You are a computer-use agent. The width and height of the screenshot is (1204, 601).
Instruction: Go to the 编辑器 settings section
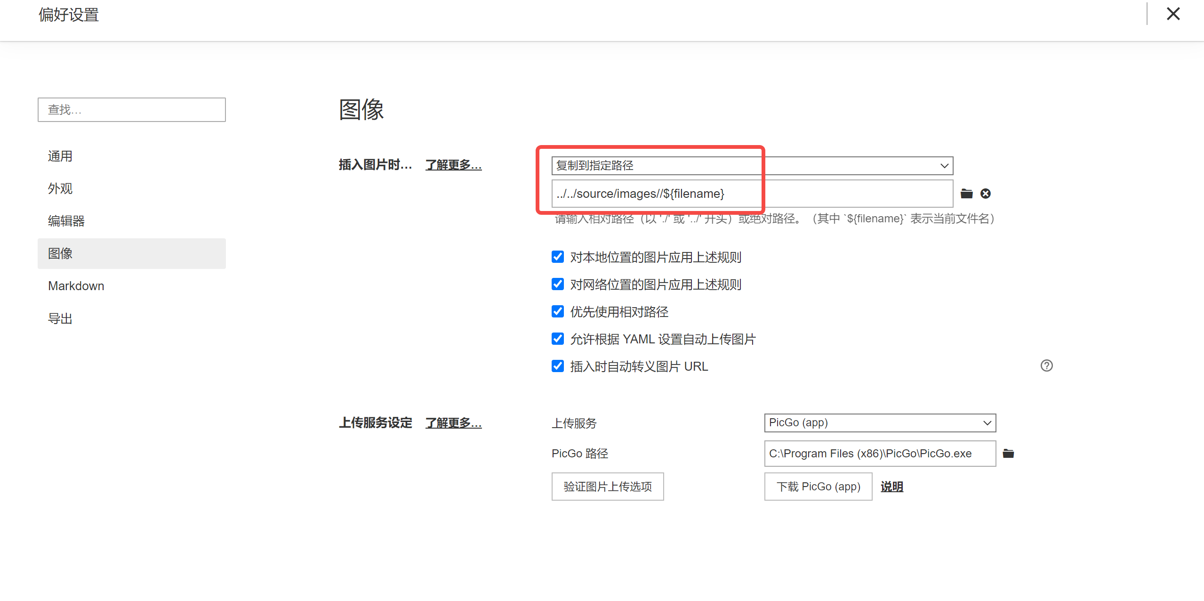click(66, 221)
